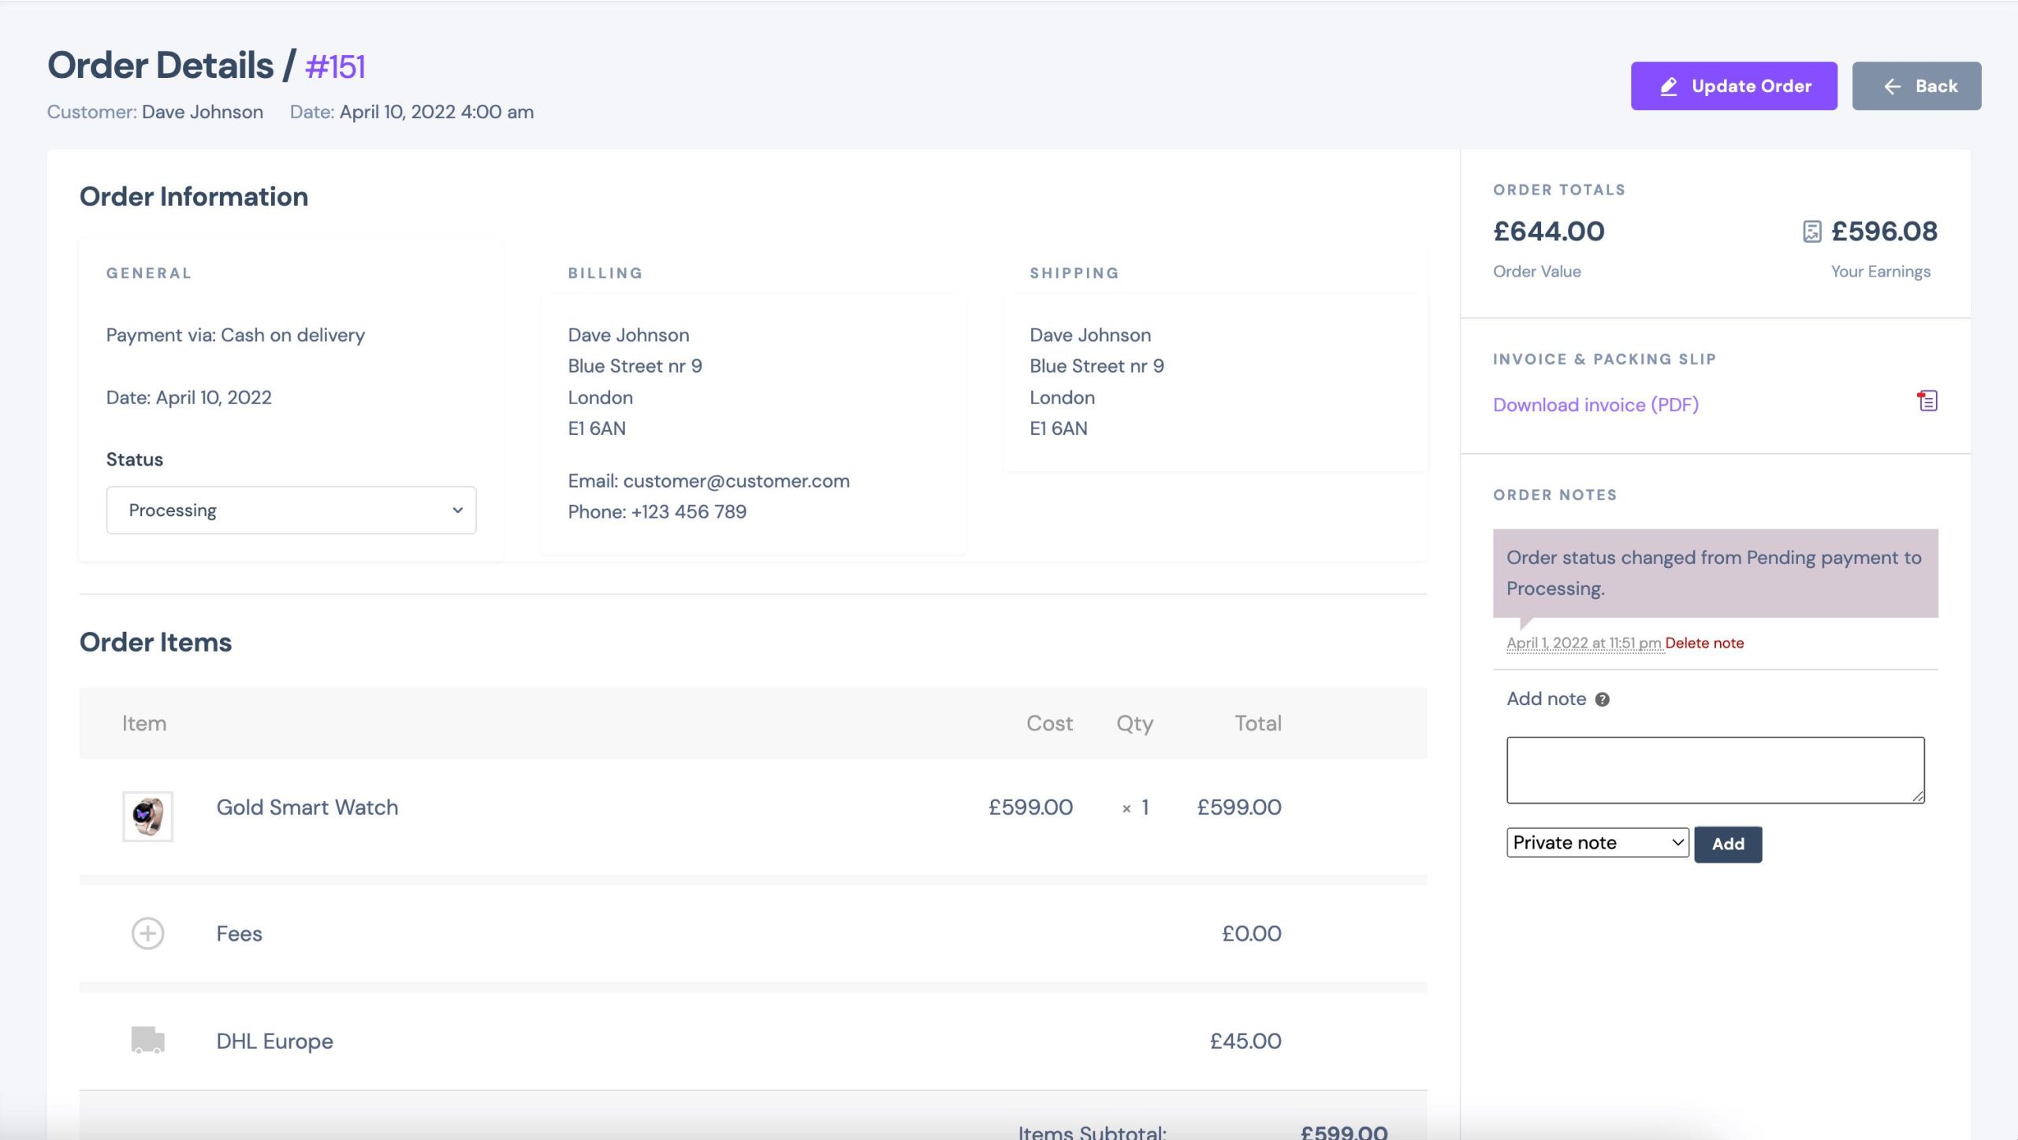
Task: Open the Private note dropdown
Action: click(1597, 842)
